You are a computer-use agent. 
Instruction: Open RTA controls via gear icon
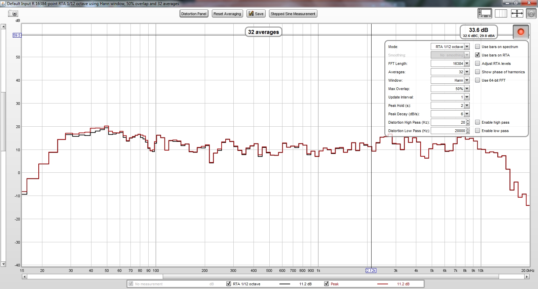pyautogui.click(x=531, y=13)
